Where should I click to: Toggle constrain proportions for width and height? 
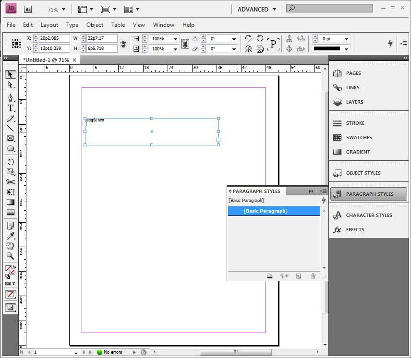point(123,44)
